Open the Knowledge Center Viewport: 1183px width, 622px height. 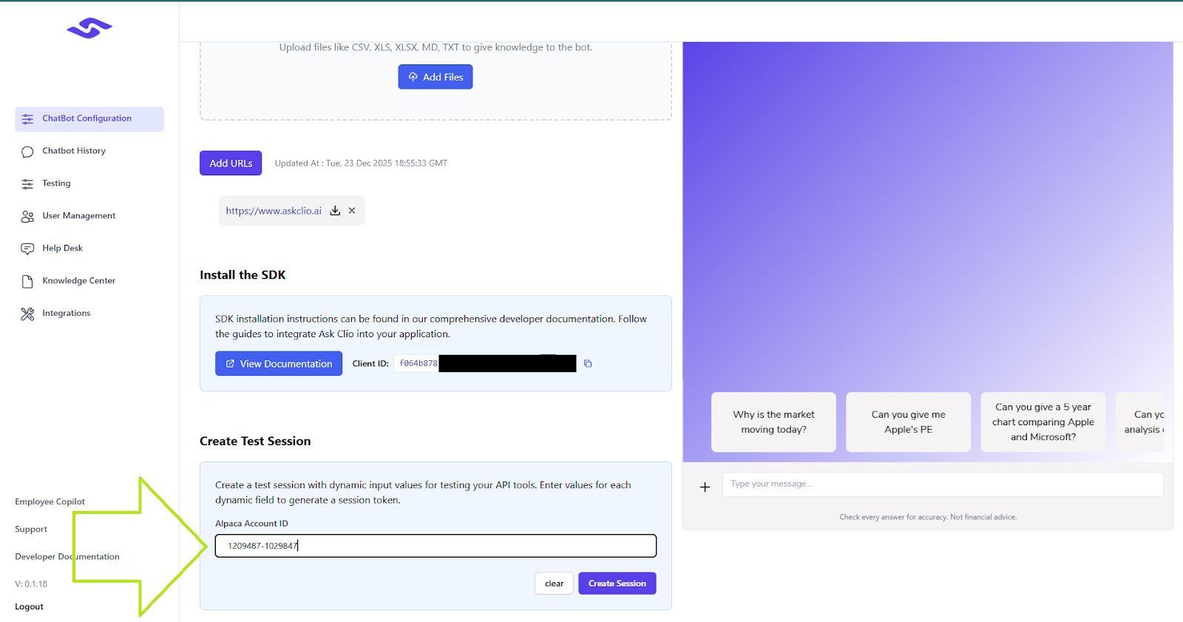[78, 281]
